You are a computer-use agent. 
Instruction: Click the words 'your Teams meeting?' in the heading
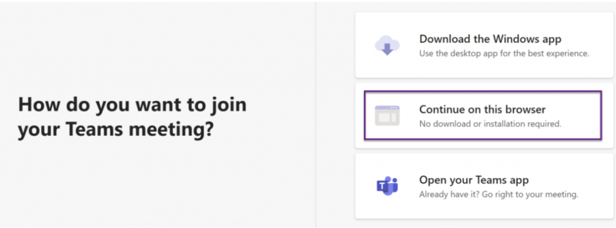115,130
